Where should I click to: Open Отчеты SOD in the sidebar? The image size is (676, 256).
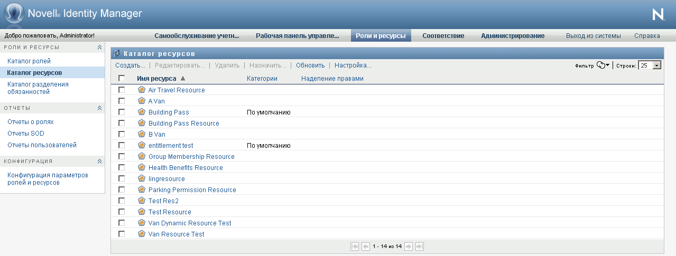26,134
